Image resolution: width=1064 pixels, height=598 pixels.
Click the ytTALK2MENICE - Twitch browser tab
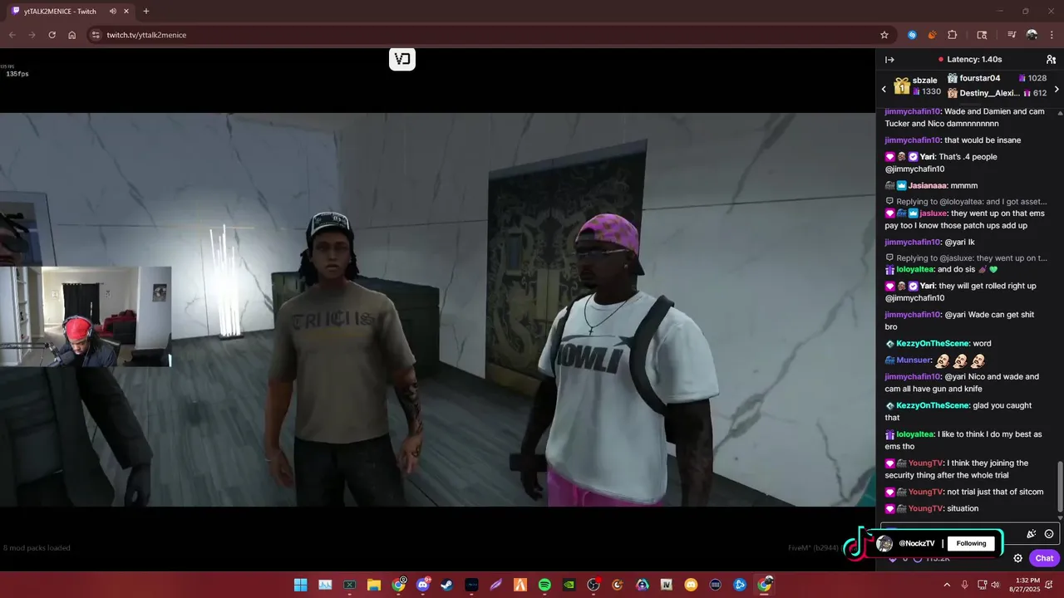pos(71,12)
